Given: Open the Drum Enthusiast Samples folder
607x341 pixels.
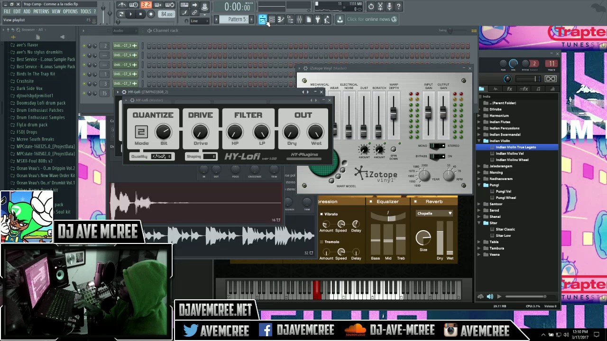Looking at the screenshot, I should coord(40,117).
